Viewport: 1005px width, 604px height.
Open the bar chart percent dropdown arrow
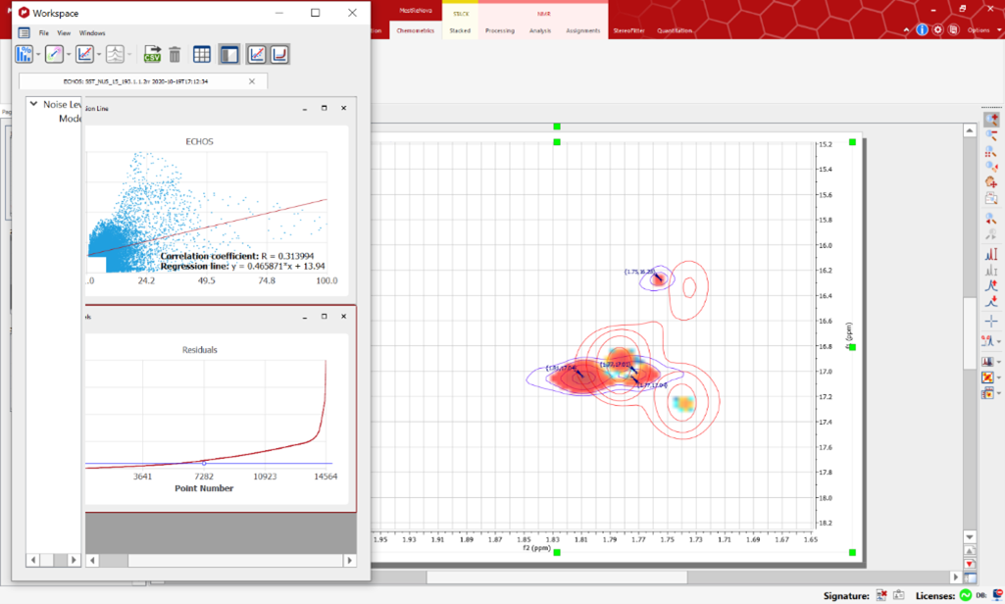(38, 55)
